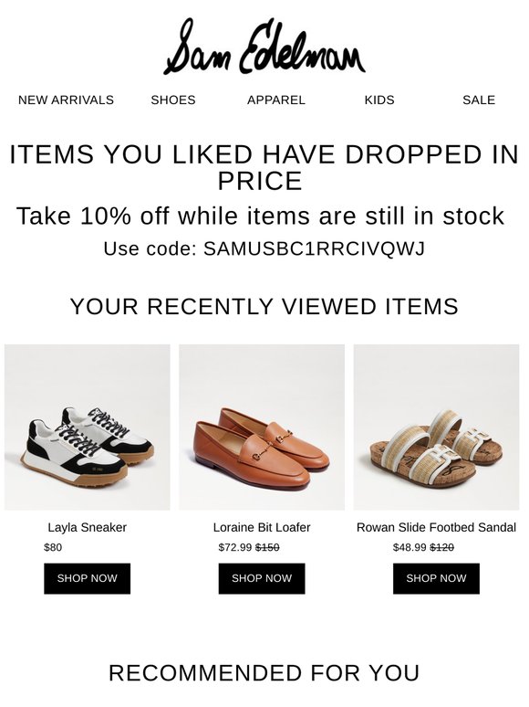The image size is (529, 707).
Task: Open the Apparel category
Action: 276,100
